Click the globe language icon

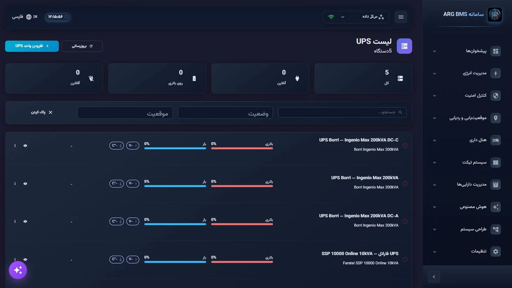coord(29,17)
